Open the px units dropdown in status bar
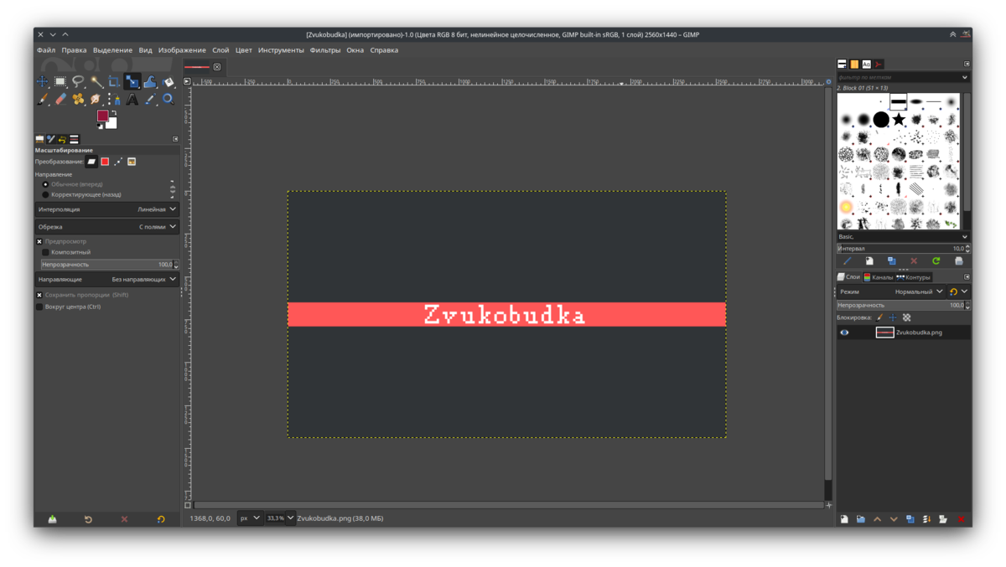Screen dimensions: 1006x567 (x=250, y=518)
